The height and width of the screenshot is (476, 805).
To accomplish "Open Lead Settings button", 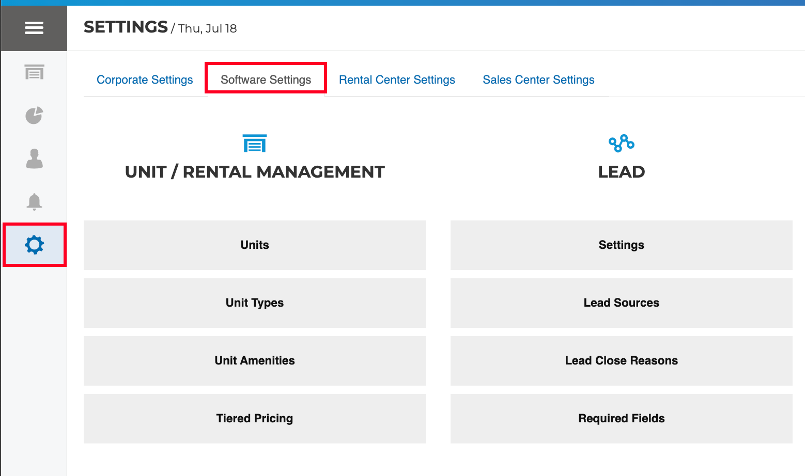I will point(622,245).
